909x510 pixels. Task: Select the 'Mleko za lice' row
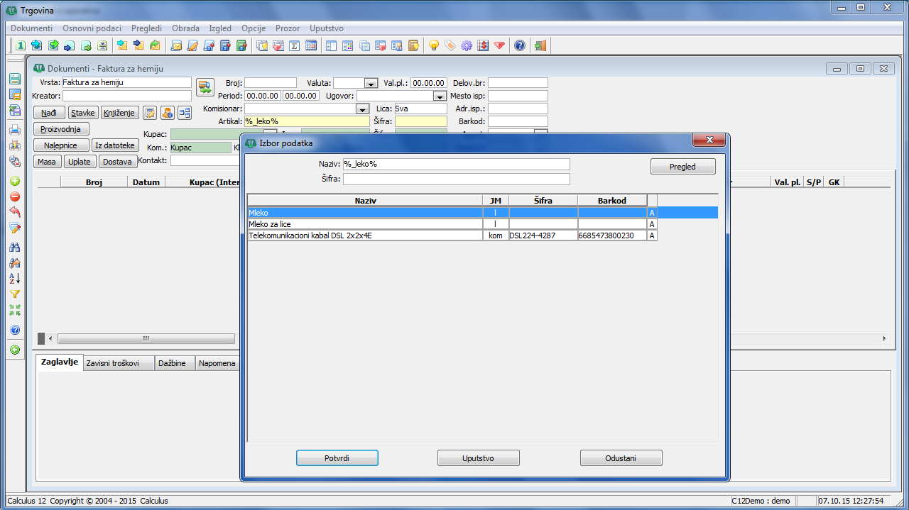click(x=364, y=224)
